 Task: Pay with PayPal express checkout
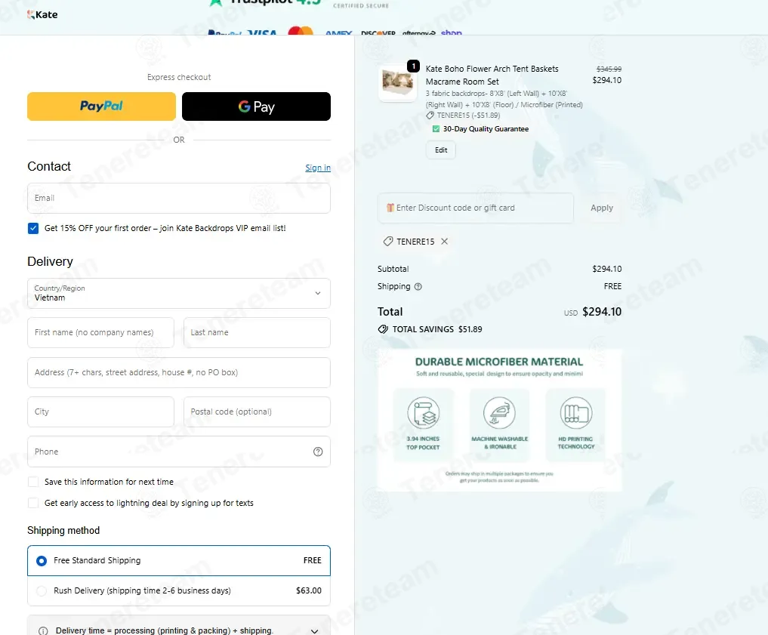(x=101, y=106)
